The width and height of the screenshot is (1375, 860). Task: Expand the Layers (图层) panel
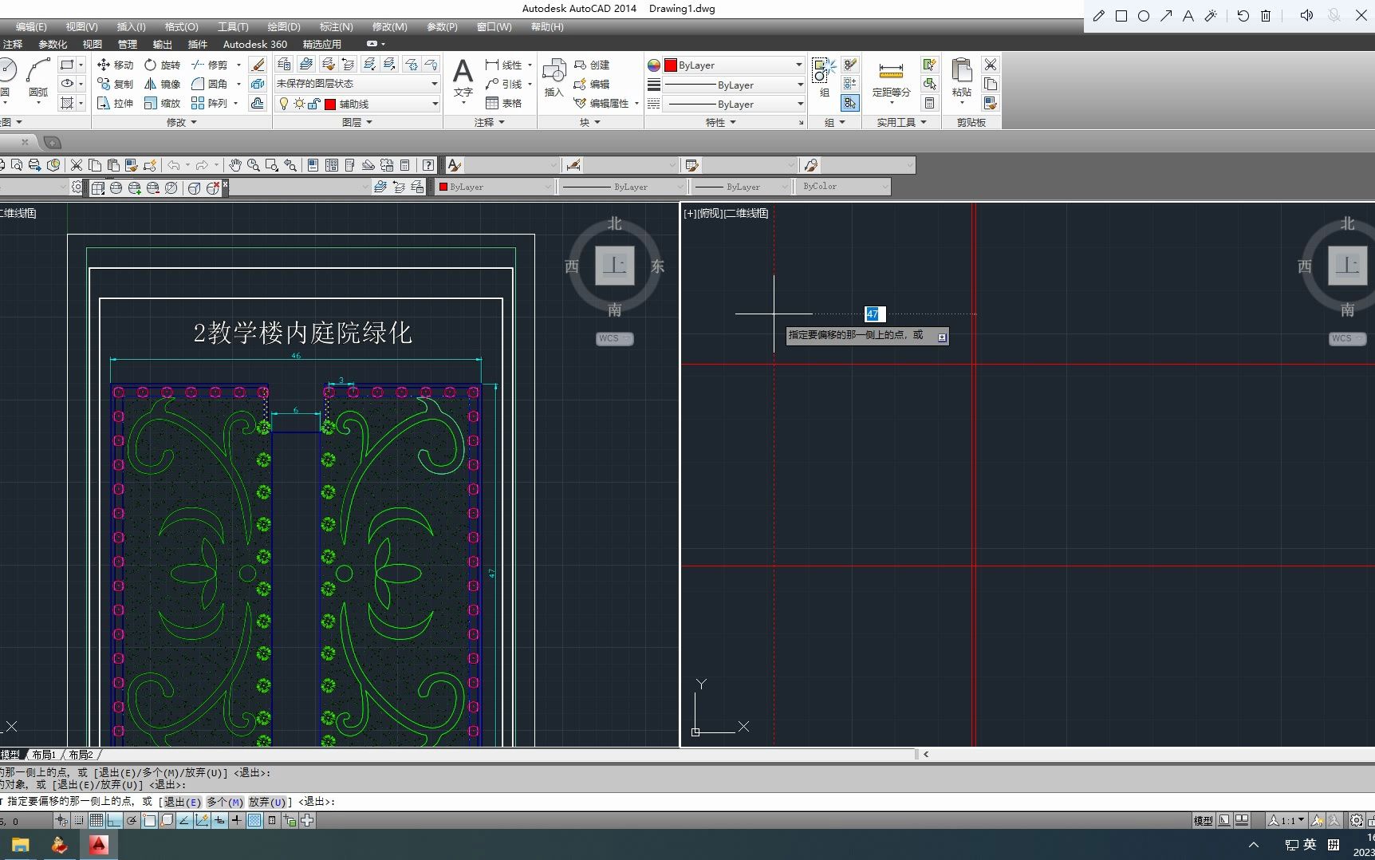click(x=357, y=122)
